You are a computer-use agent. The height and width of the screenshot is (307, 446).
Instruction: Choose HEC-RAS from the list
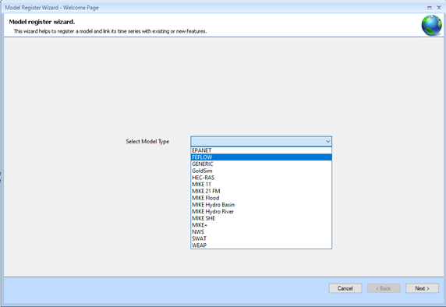(x=261, y=178)
